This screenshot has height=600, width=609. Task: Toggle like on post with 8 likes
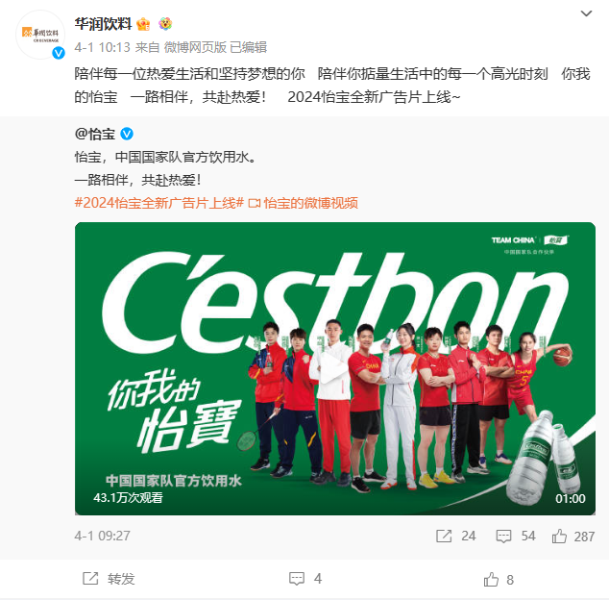[x=499, y=580]
